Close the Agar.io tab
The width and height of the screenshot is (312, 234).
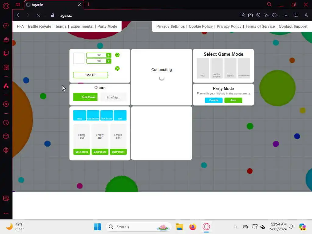(x=80, y=5)
